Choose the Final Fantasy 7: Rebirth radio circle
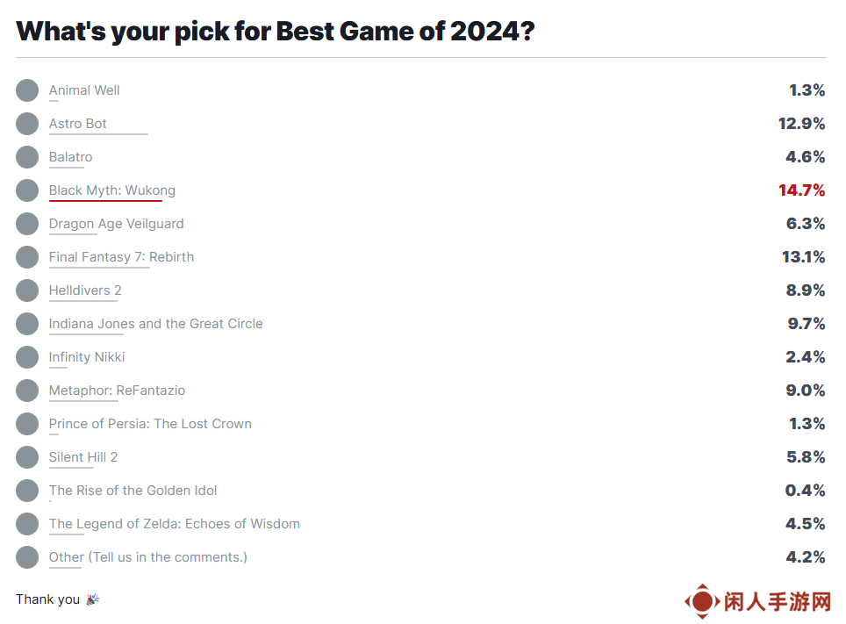Screen dimensions: 846x624 tap(27, 257)
